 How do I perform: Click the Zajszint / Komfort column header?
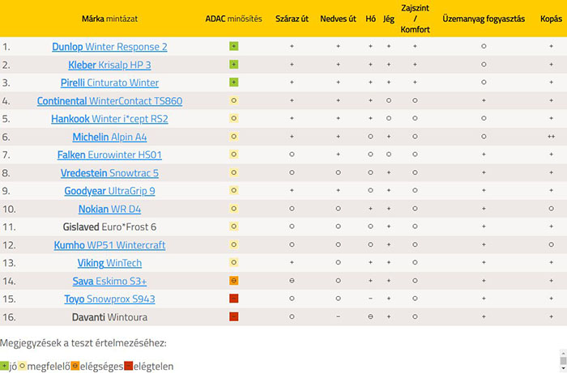point(415,19)
